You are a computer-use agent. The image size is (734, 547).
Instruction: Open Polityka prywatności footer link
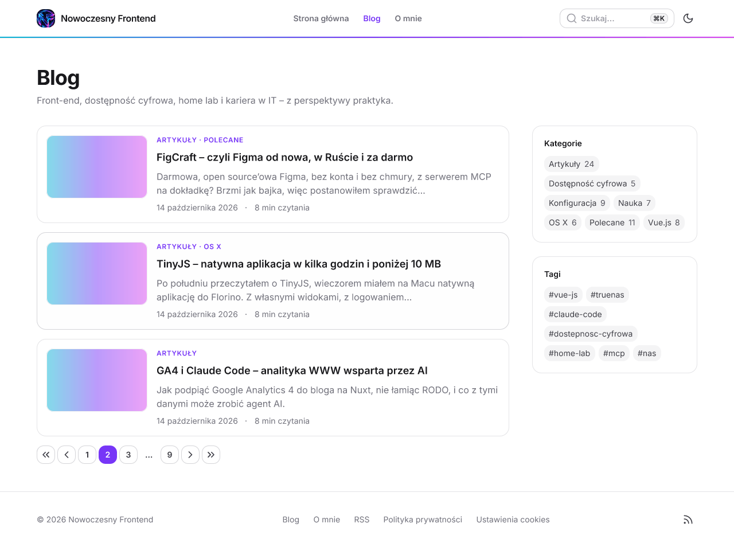click(x=423, y=519)
